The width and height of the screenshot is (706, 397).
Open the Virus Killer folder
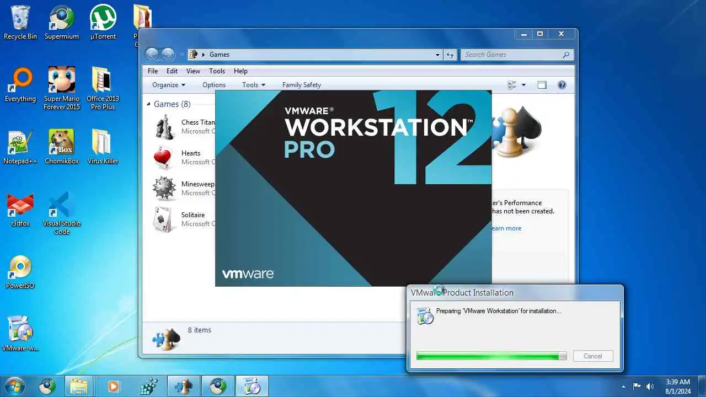[103, 147]
